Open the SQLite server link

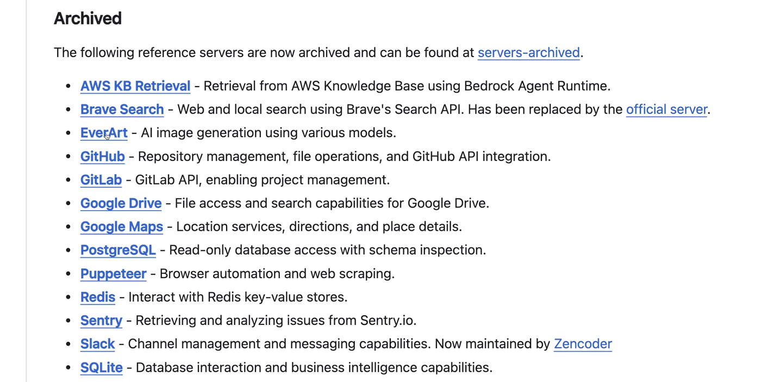point(101,368)
